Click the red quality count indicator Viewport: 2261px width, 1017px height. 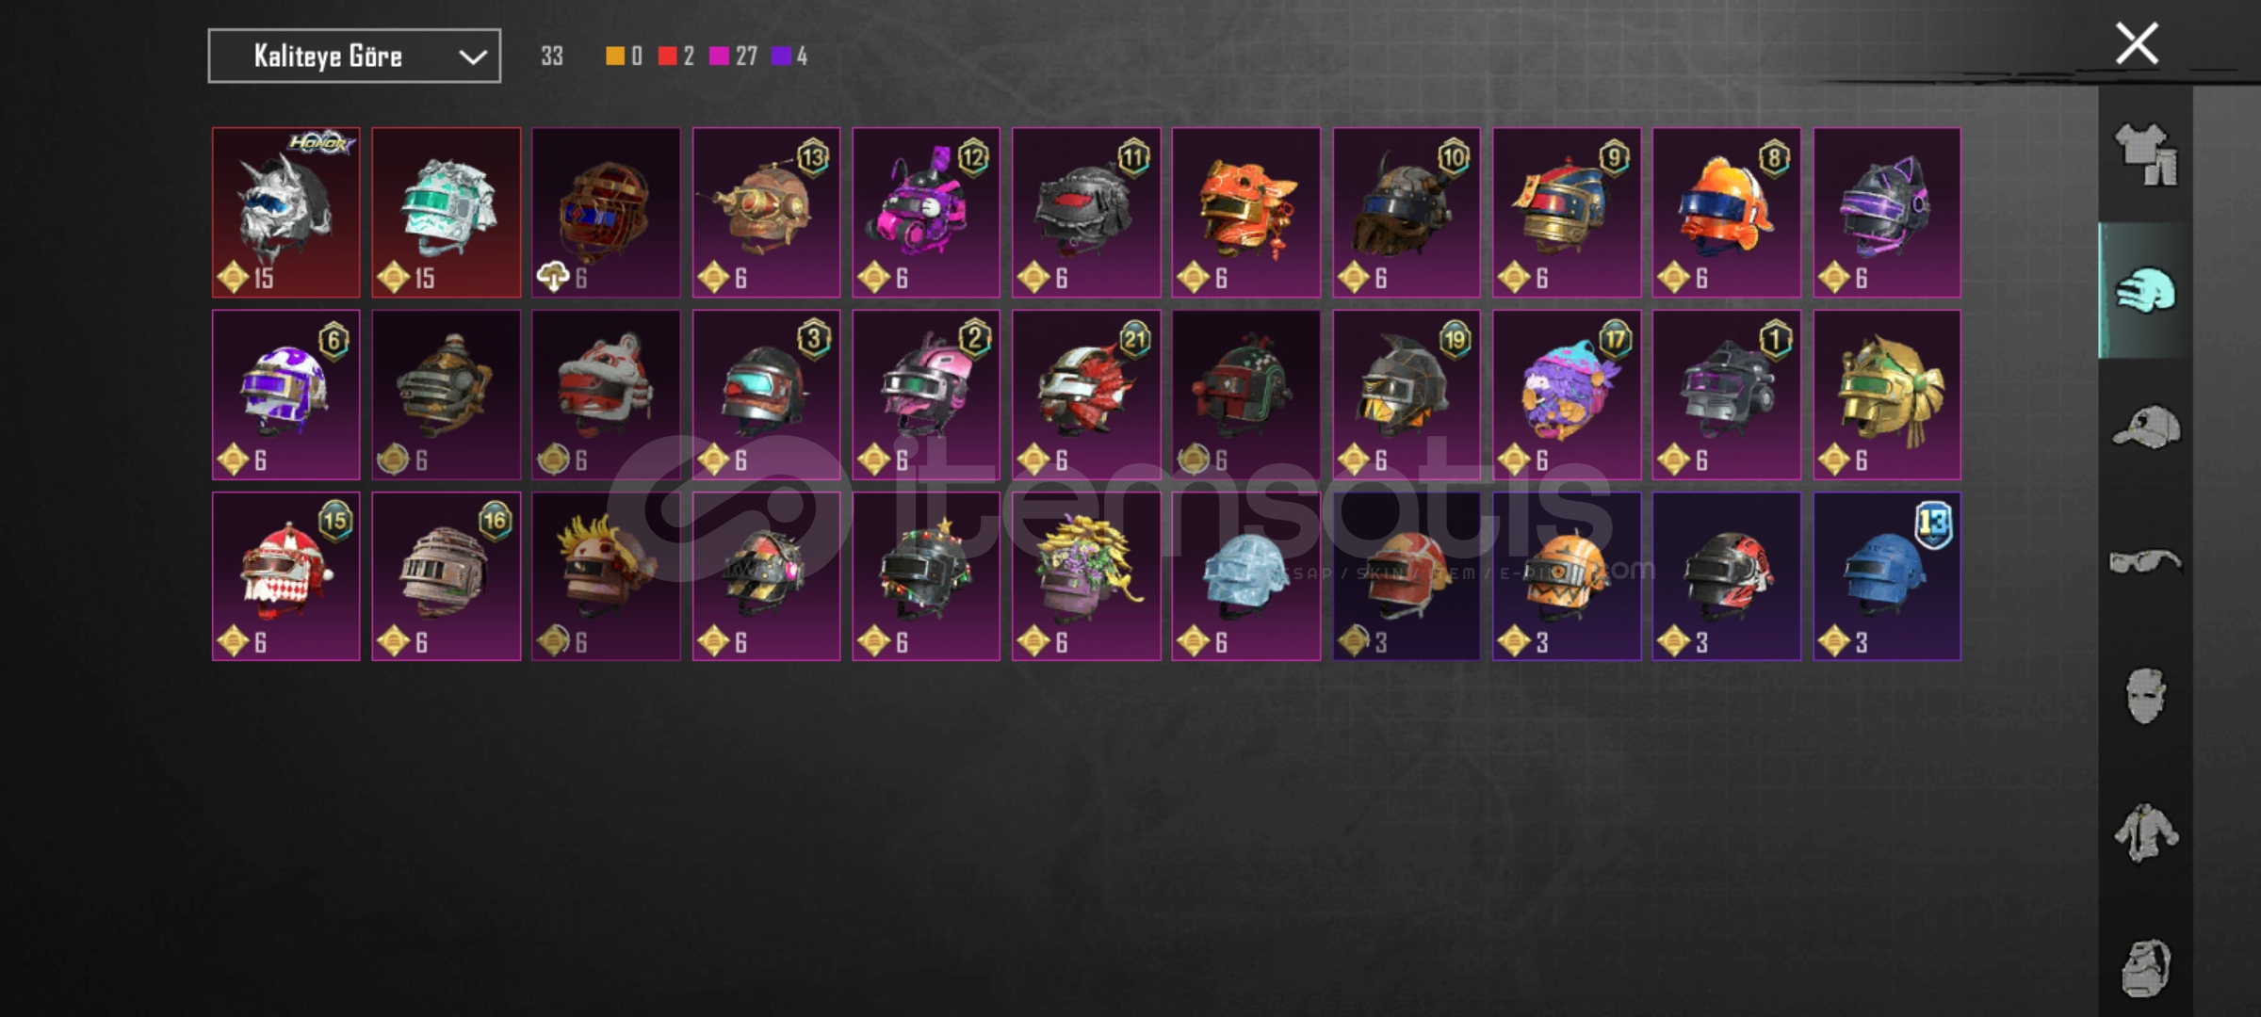coord(676,56)
